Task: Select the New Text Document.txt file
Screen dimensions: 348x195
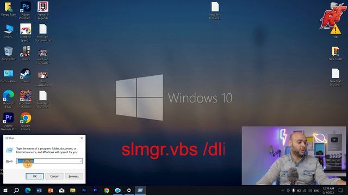Action: 43,32
